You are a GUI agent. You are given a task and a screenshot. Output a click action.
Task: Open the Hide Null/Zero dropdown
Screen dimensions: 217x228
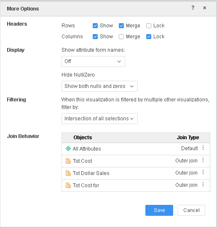99,86
